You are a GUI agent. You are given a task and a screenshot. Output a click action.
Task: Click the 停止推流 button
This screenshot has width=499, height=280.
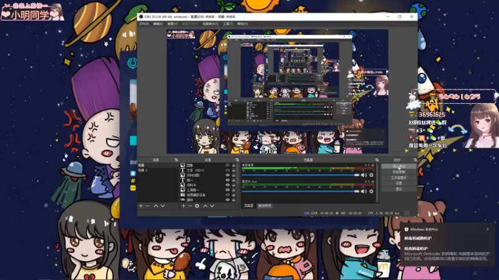pyautogui.click(x=399, y=166)
